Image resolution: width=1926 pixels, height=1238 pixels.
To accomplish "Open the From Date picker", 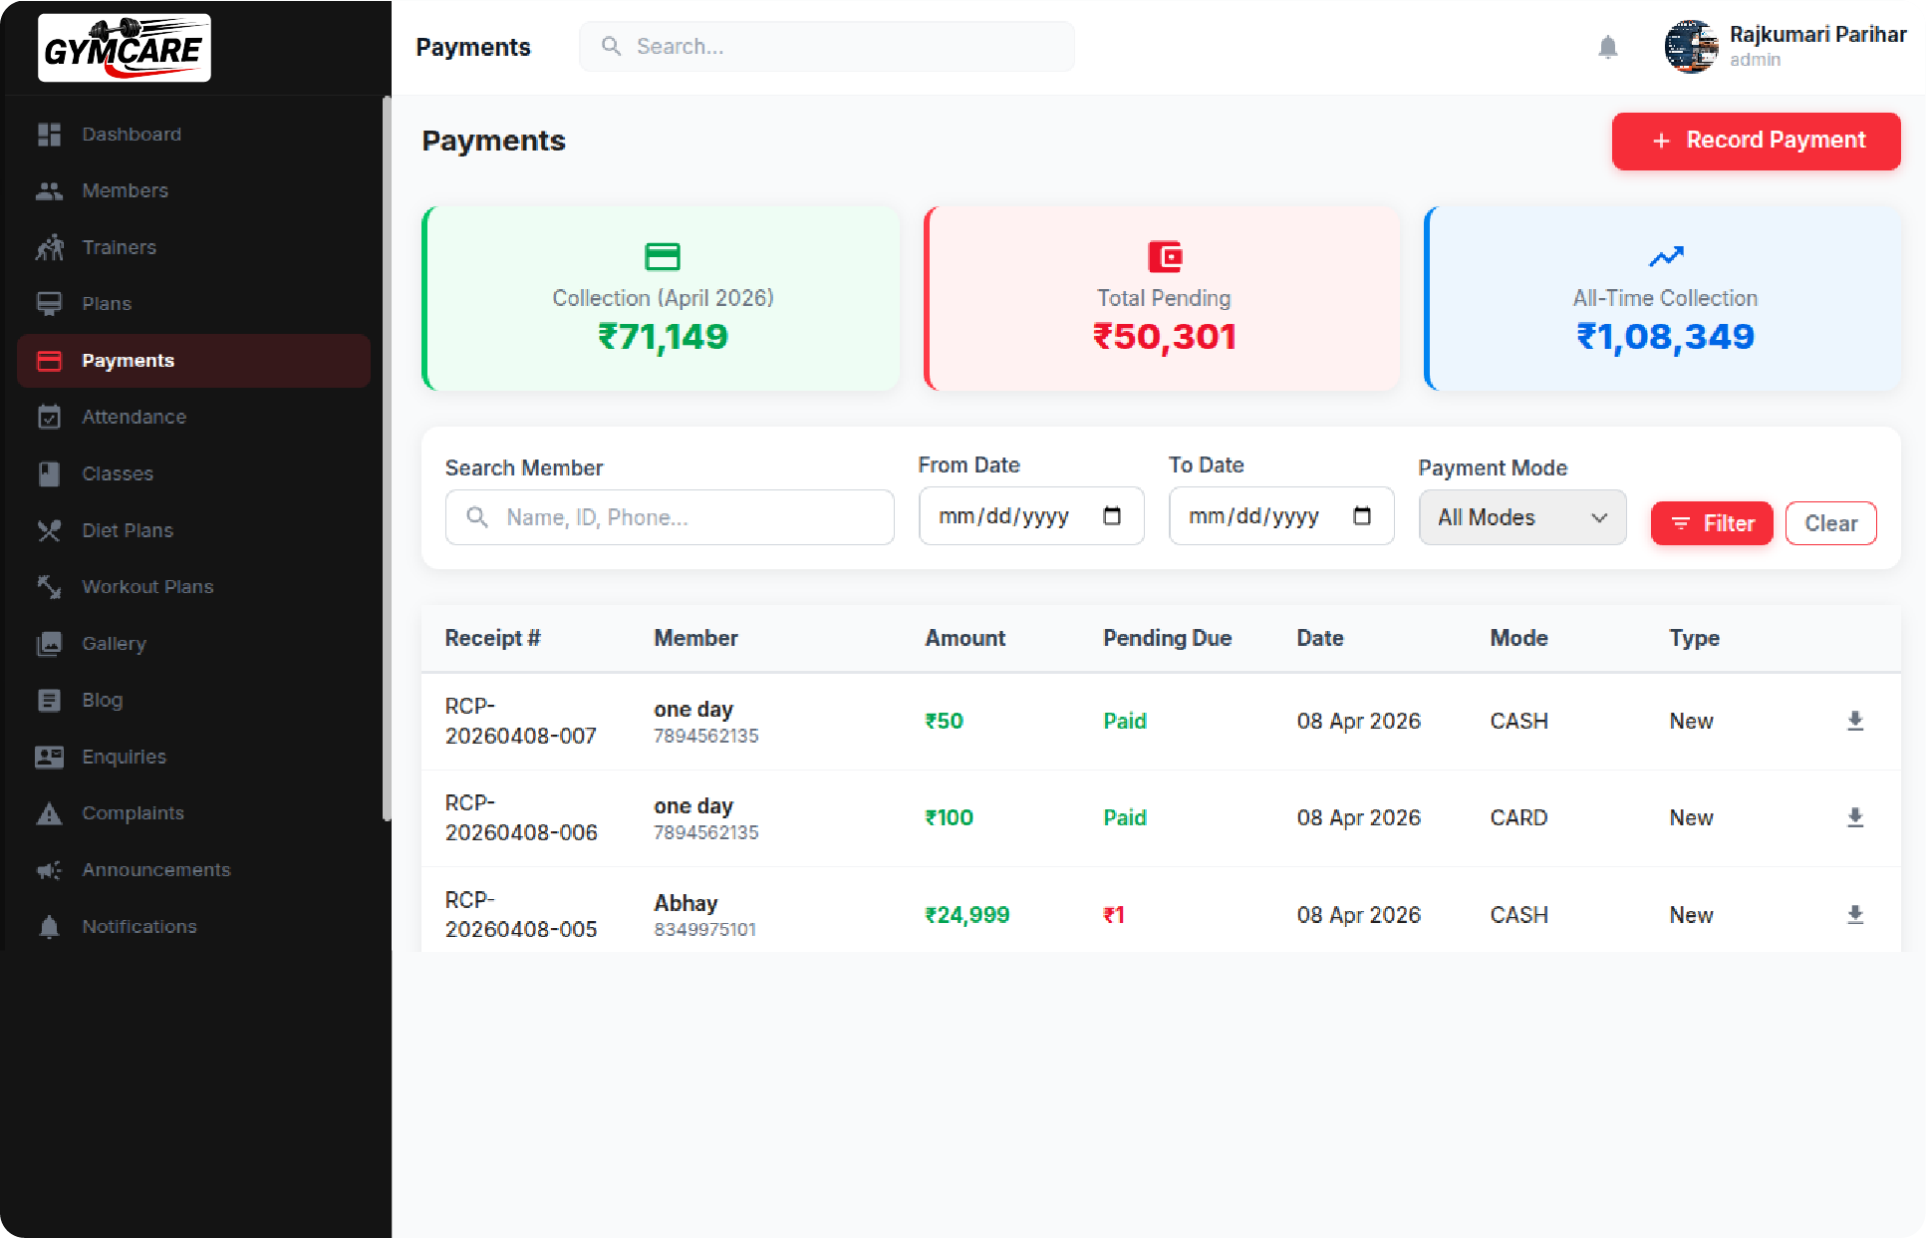I will [1031, 516].
